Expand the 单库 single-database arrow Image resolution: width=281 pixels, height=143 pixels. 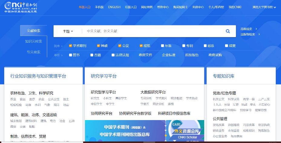tap(62, 55)
